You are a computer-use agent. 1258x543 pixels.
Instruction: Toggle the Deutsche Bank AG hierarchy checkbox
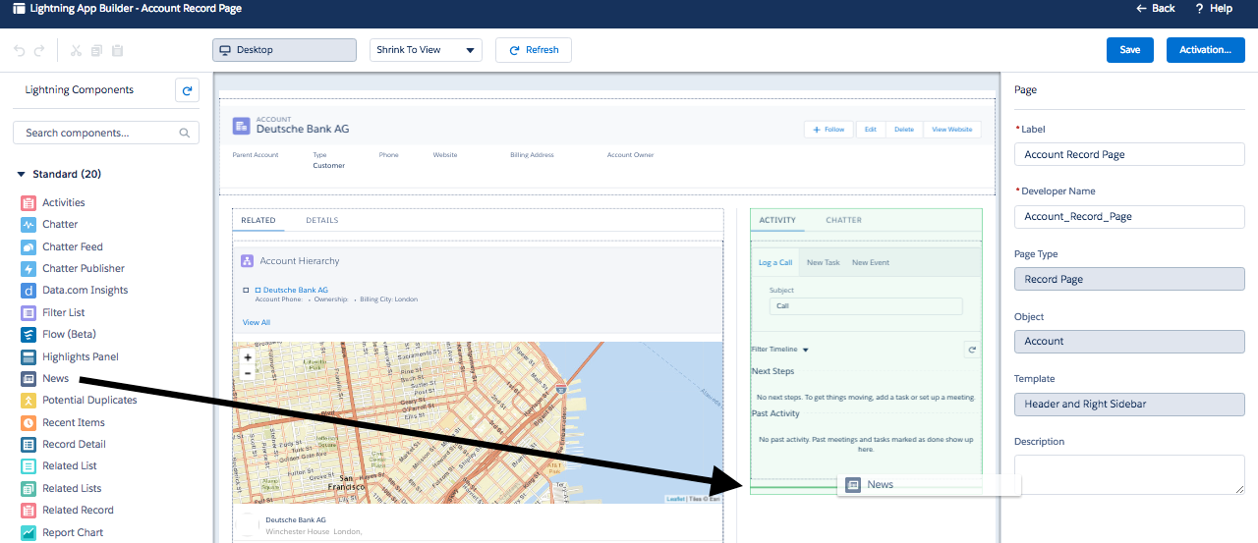[246, 291]
